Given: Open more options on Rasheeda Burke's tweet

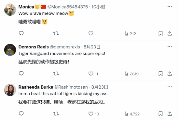Looking at the screenshot, I should tap(170, 87).
